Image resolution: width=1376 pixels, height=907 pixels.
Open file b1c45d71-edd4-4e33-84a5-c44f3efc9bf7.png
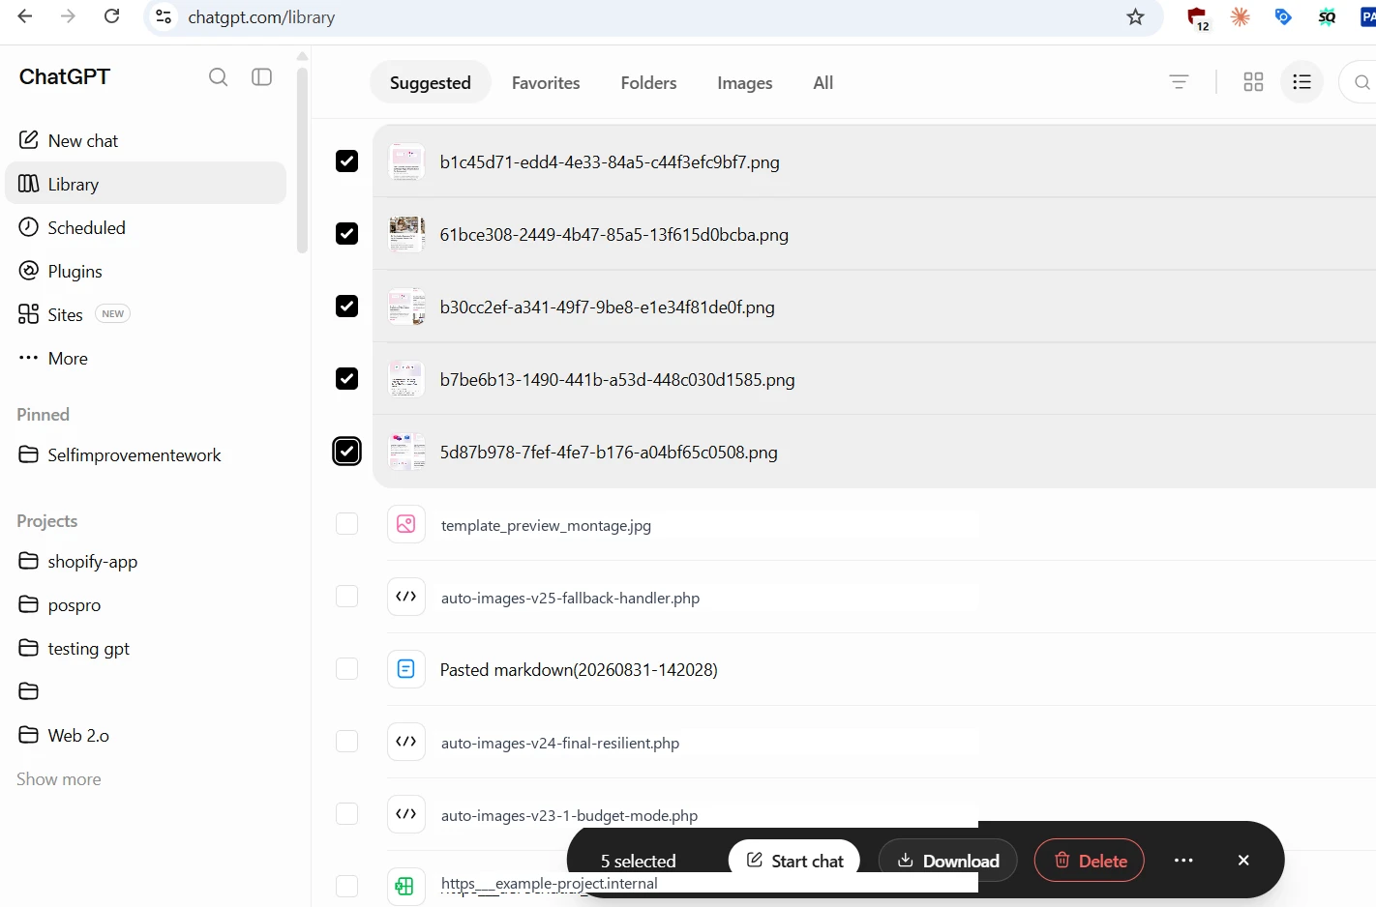pyautogui.click(x=610, y=162)
